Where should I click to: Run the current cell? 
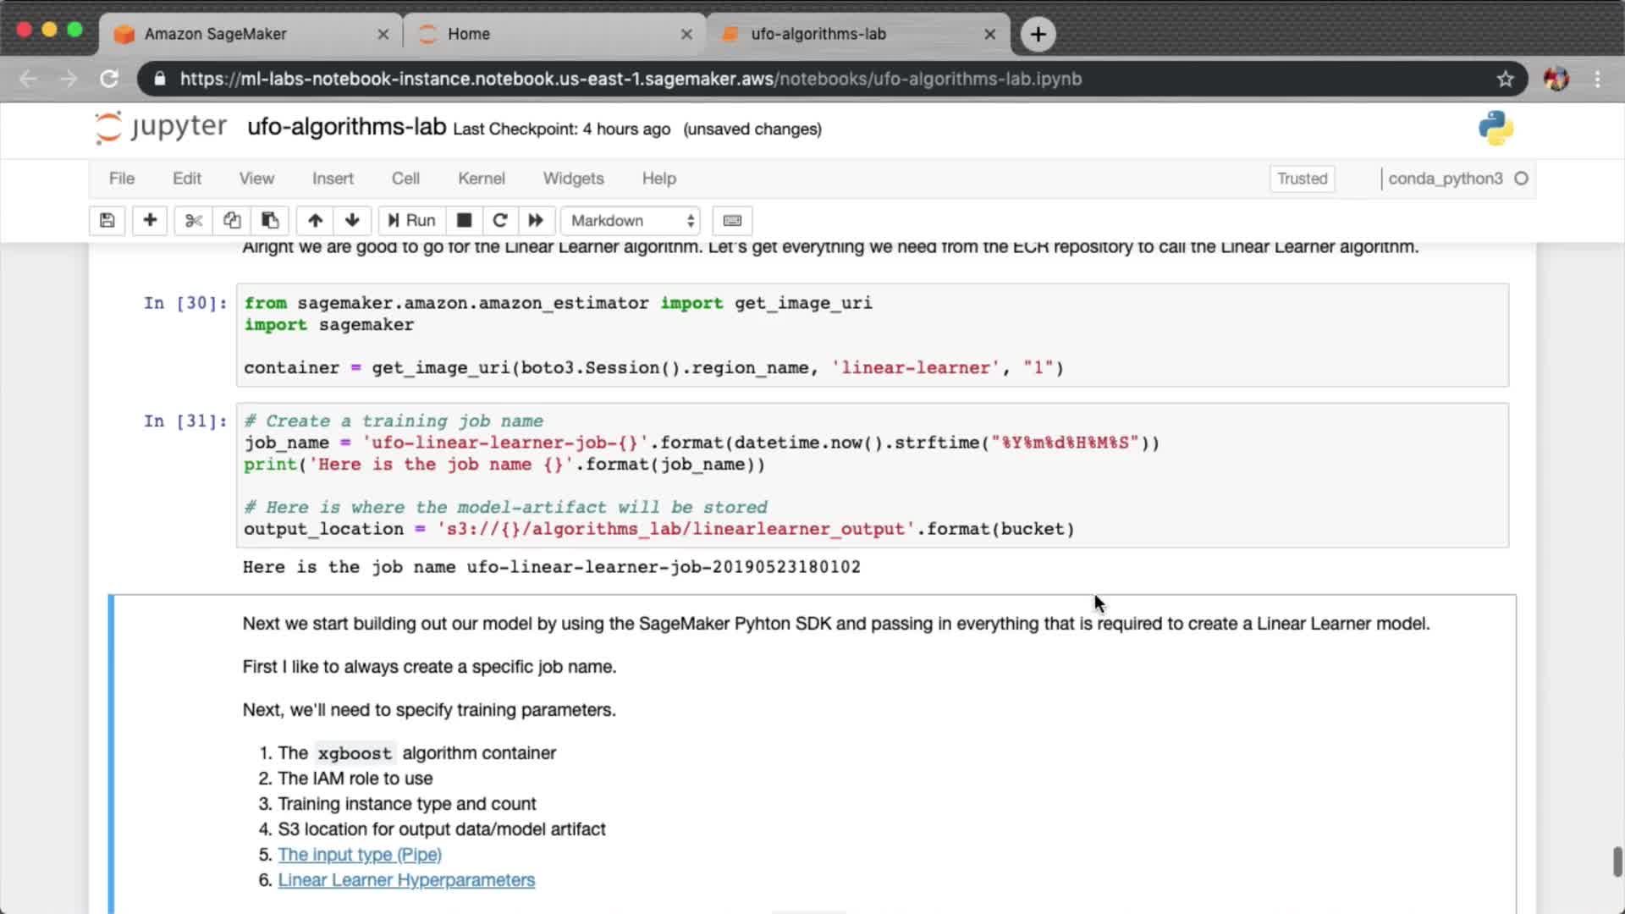[411, 220]
